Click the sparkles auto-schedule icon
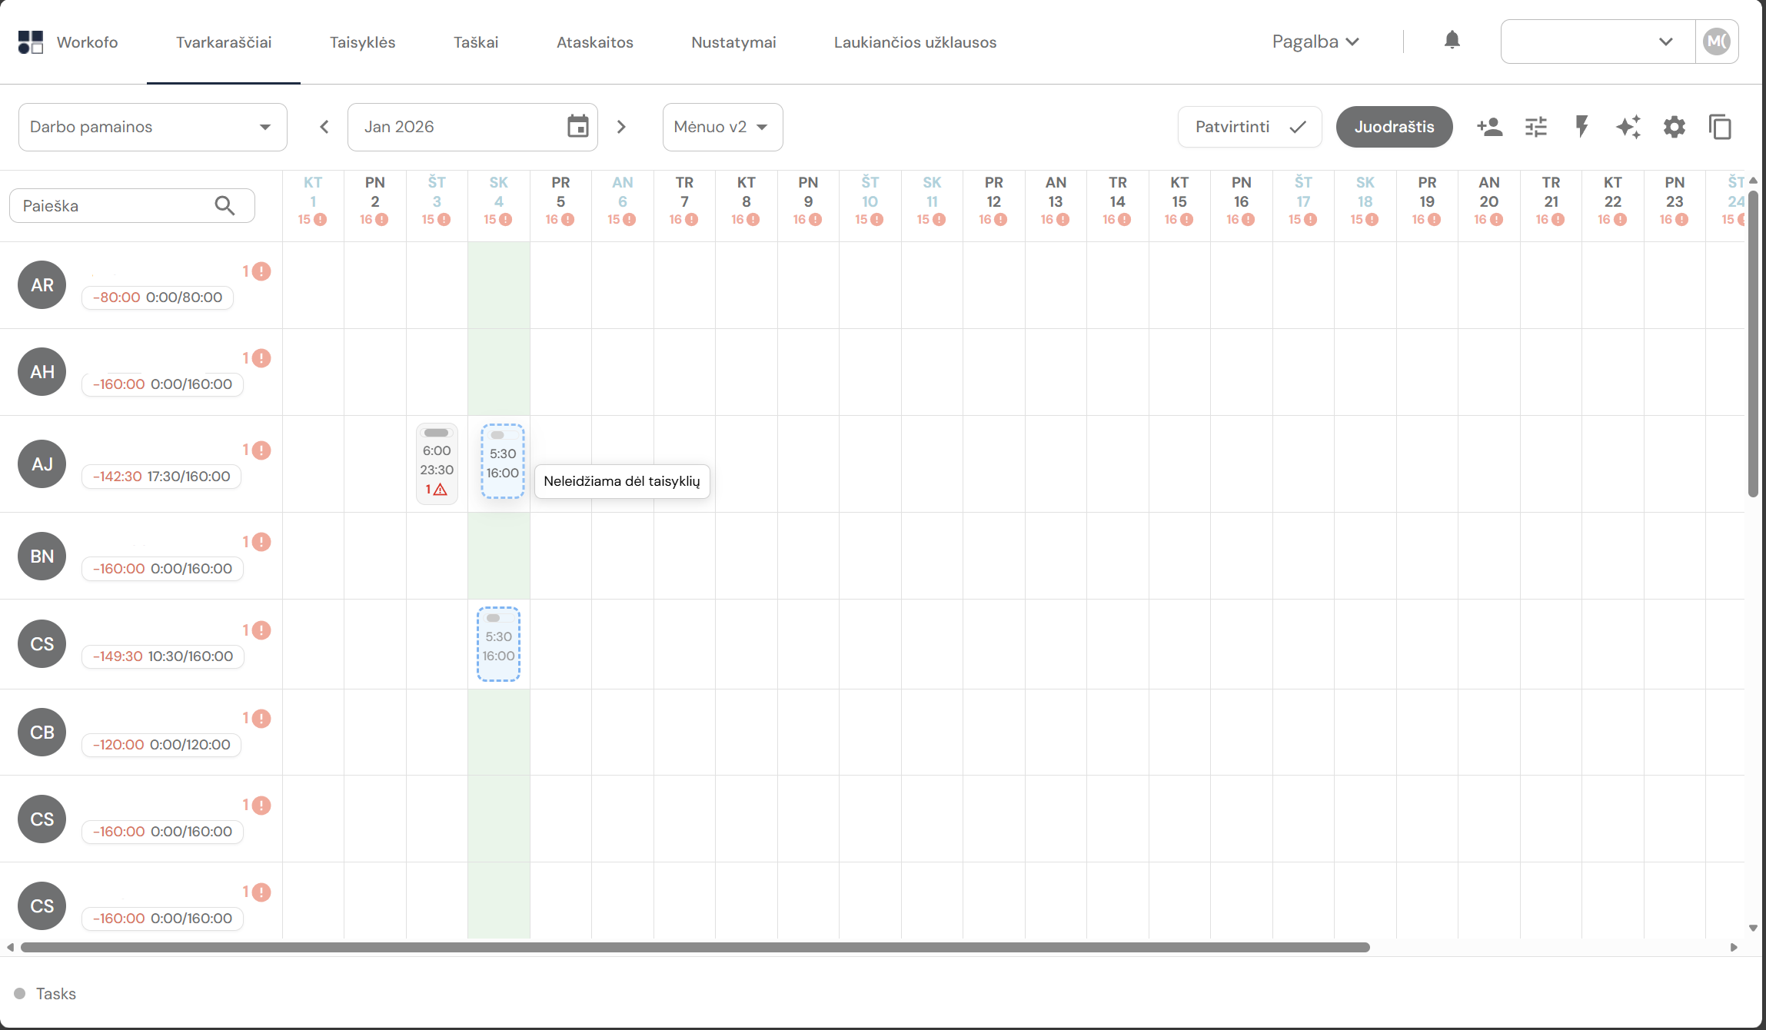 coord(1628,127)
